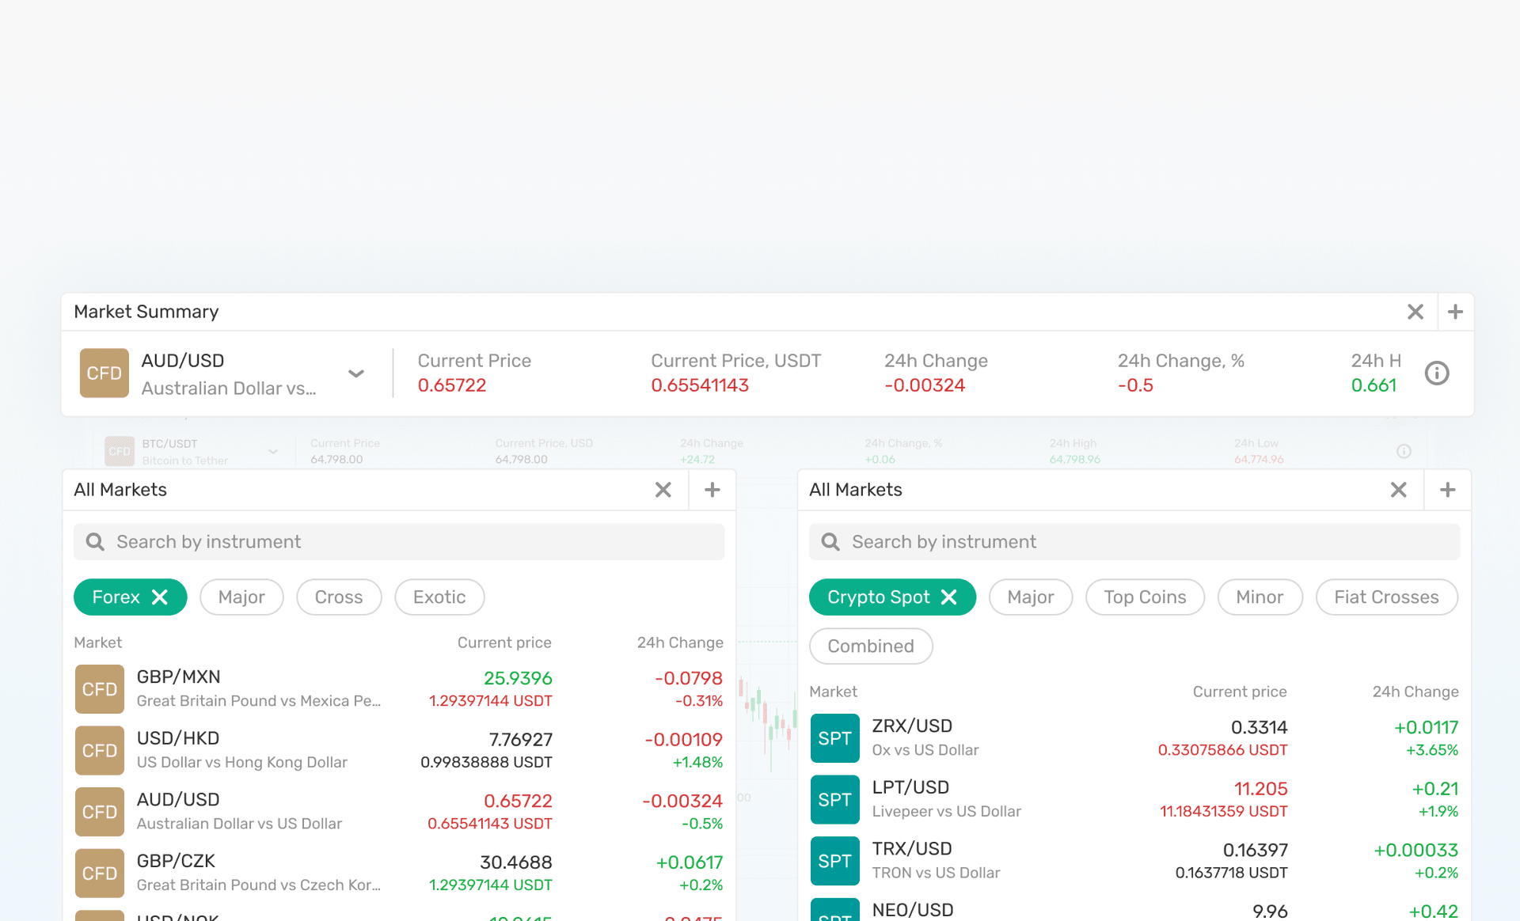This screenshot has height=921, width=1520.
Task: Select the GBP/MXN CFD icon
Action: pyautogui.click(x=100, y=689)
